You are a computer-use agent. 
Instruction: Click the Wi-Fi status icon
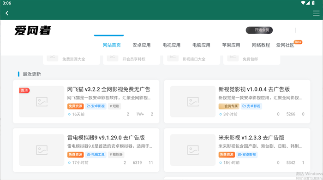click(x=303, y=3)
